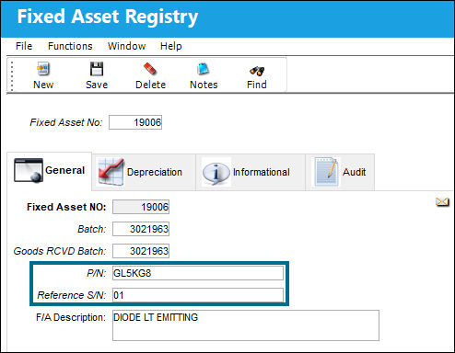Screen dimensions: 455x353
Task: Click the Goods RCVD Batch field
Action: [141, 251]
